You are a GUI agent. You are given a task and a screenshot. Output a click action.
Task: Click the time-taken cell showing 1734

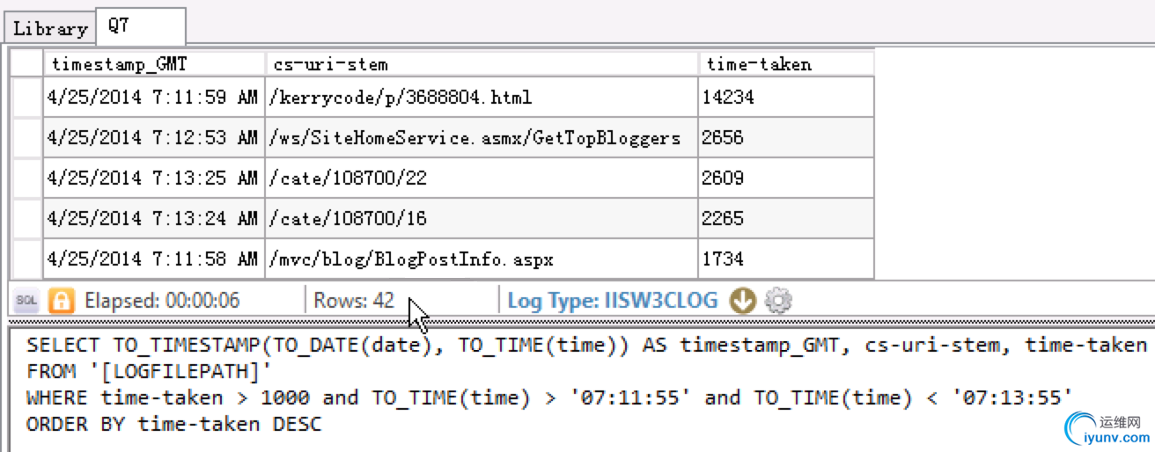pos(786,259)
